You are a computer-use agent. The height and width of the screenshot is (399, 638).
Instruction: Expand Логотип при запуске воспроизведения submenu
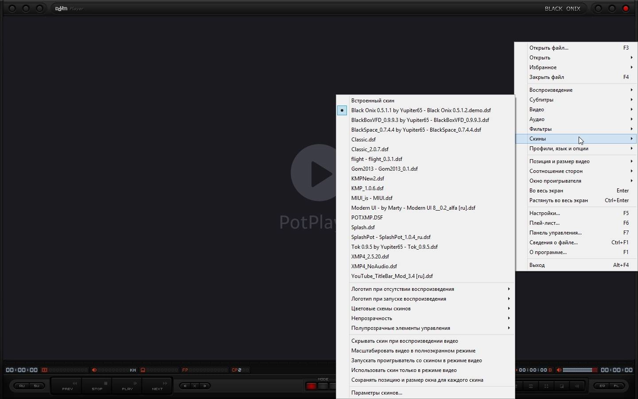click(425, 299)
